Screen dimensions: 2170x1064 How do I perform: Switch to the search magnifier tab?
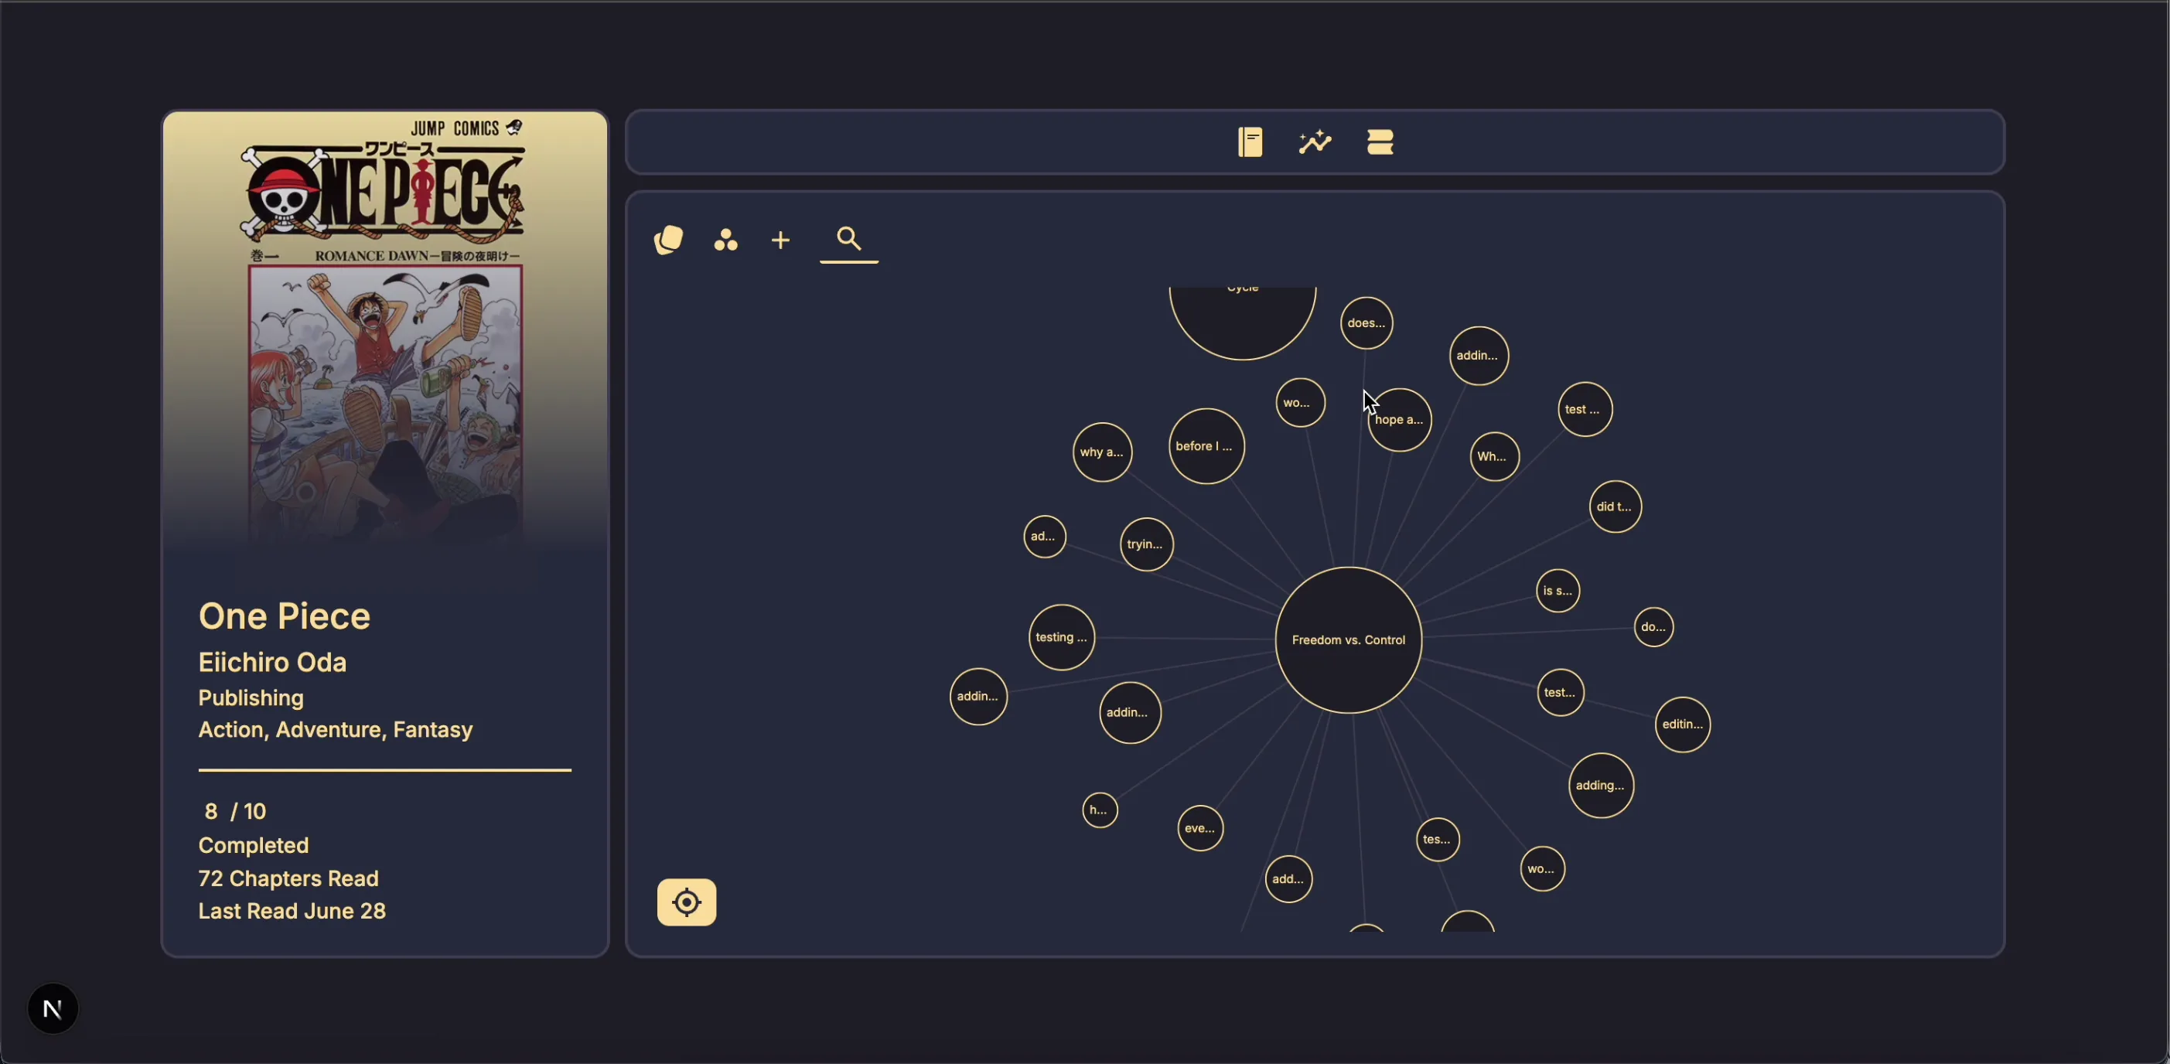click(849, 239)
